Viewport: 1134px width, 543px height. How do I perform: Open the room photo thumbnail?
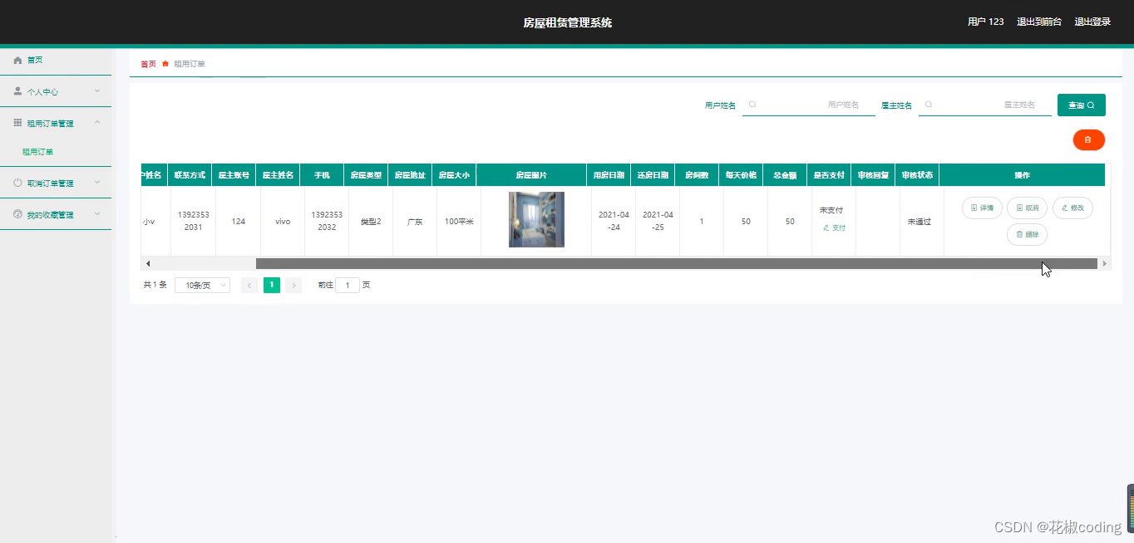tap(536, 219)
